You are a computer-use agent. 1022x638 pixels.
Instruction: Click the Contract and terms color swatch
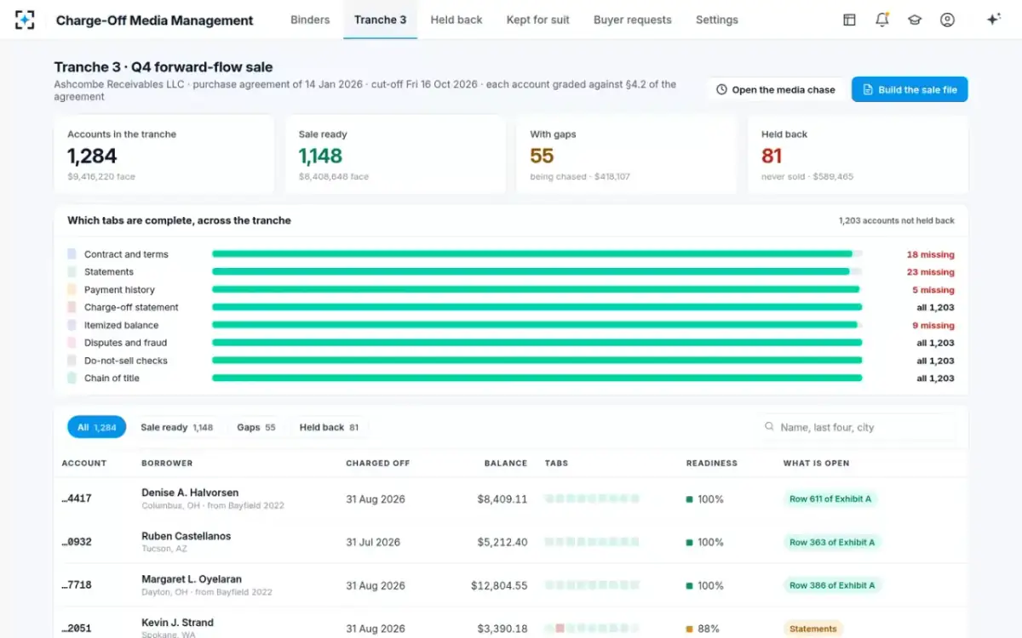point(72,254)
